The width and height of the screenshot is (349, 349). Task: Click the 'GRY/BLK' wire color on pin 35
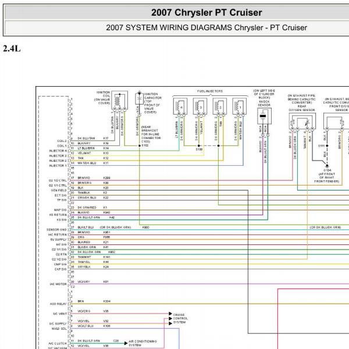tap(84, 266)
